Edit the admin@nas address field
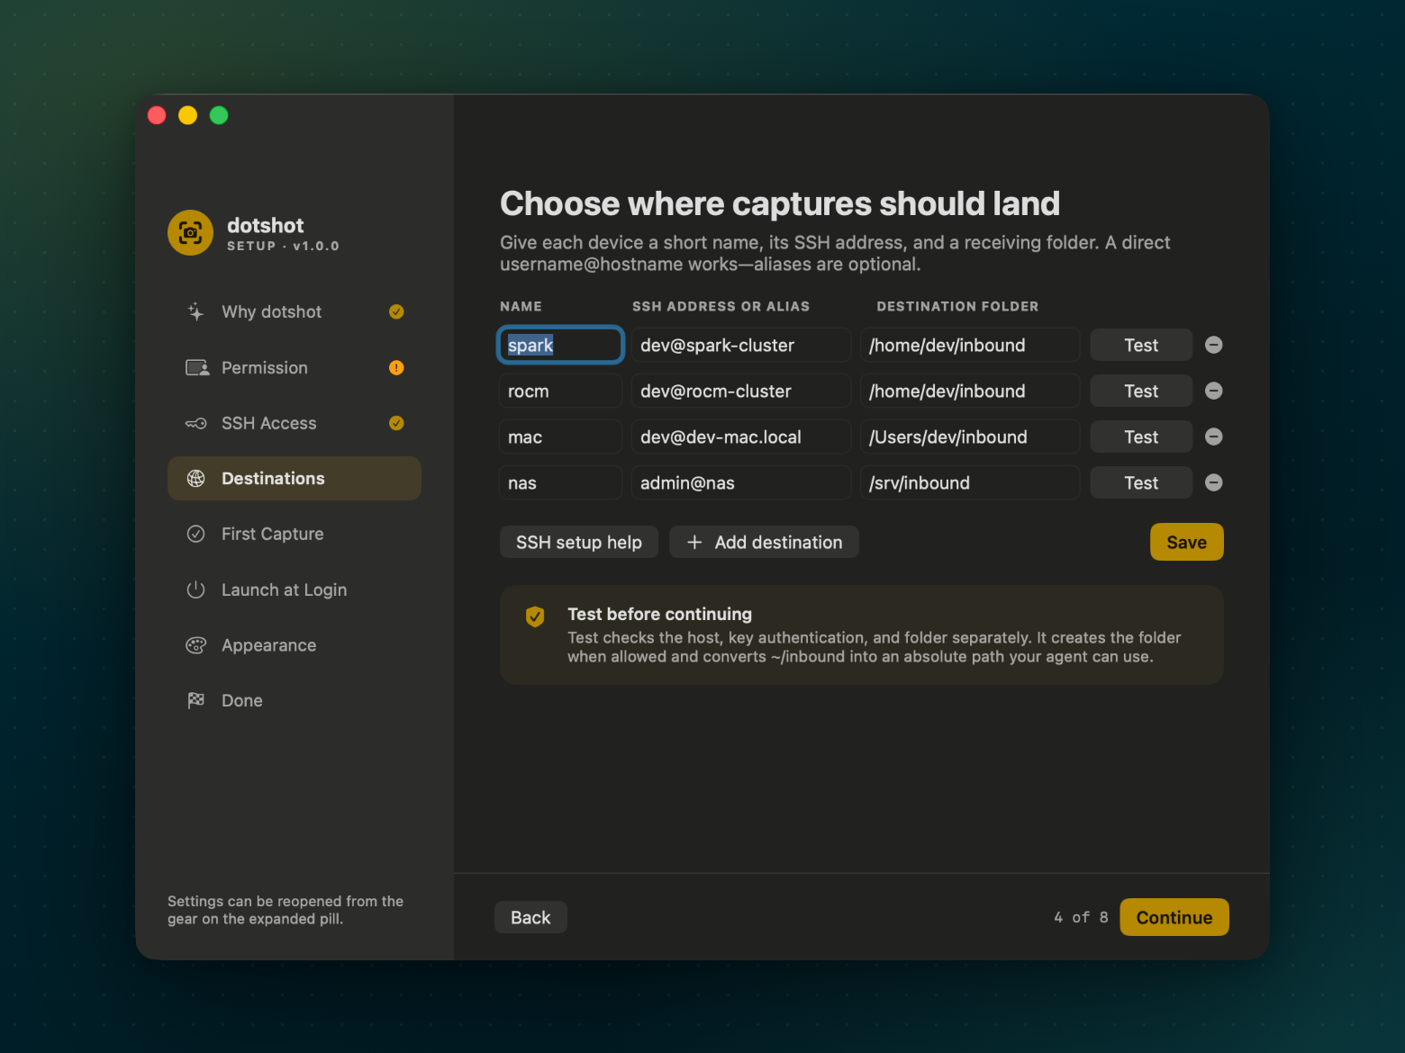This screenshot has width=1405, height=1053. 740,482
